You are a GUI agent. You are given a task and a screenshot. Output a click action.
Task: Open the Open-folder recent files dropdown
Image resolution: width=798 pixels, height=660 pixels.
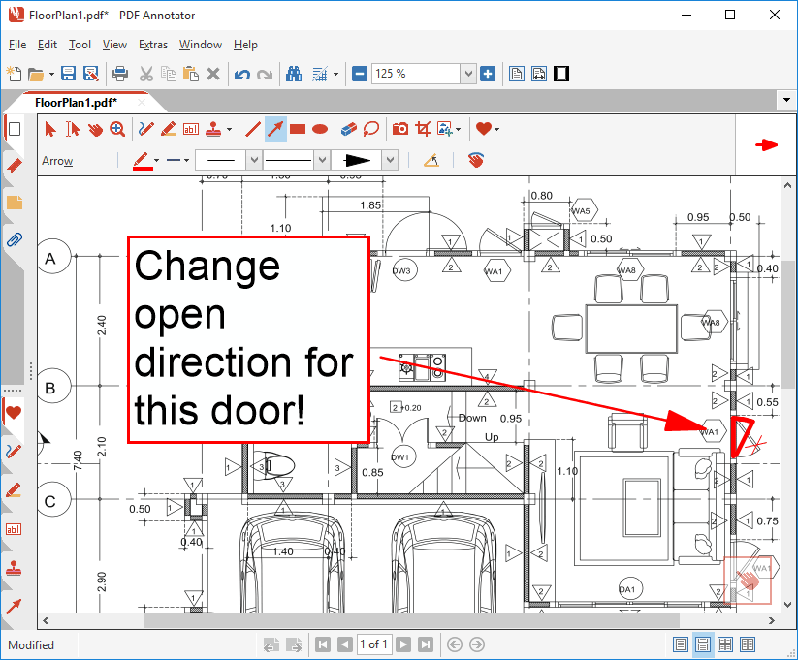point(51,75)
